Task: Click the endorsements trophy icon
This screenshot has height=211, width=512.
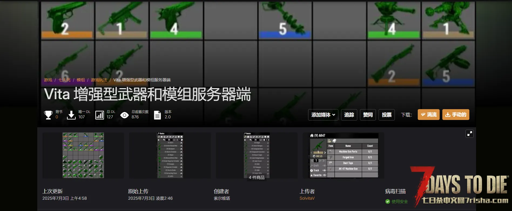Action: tap(48, 115)
